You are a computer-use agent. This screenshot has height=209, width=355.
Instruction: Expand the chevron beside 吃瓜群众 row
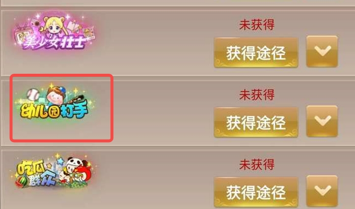[322, 191]
